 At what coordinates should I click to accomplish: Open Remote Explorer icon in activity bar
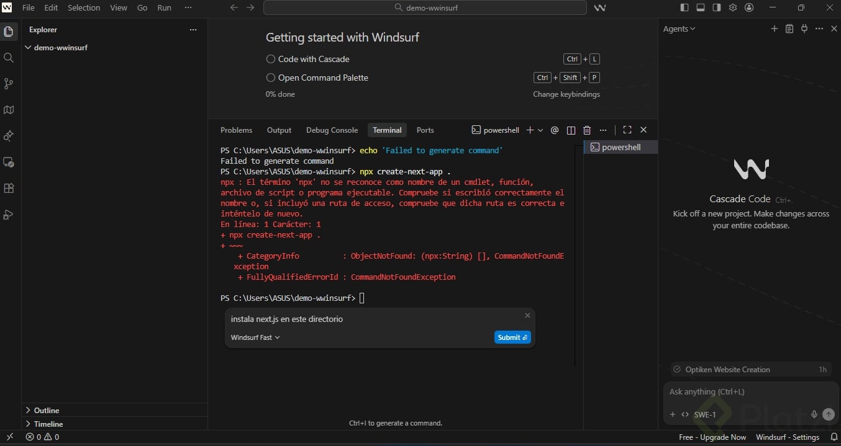(x=9, y=162)
